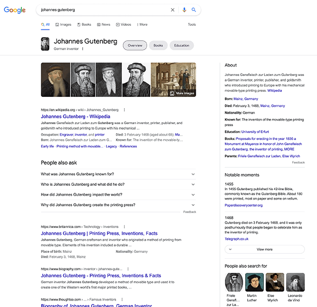
Task: Click the More images thumbnail
Action: pos(173,79)
